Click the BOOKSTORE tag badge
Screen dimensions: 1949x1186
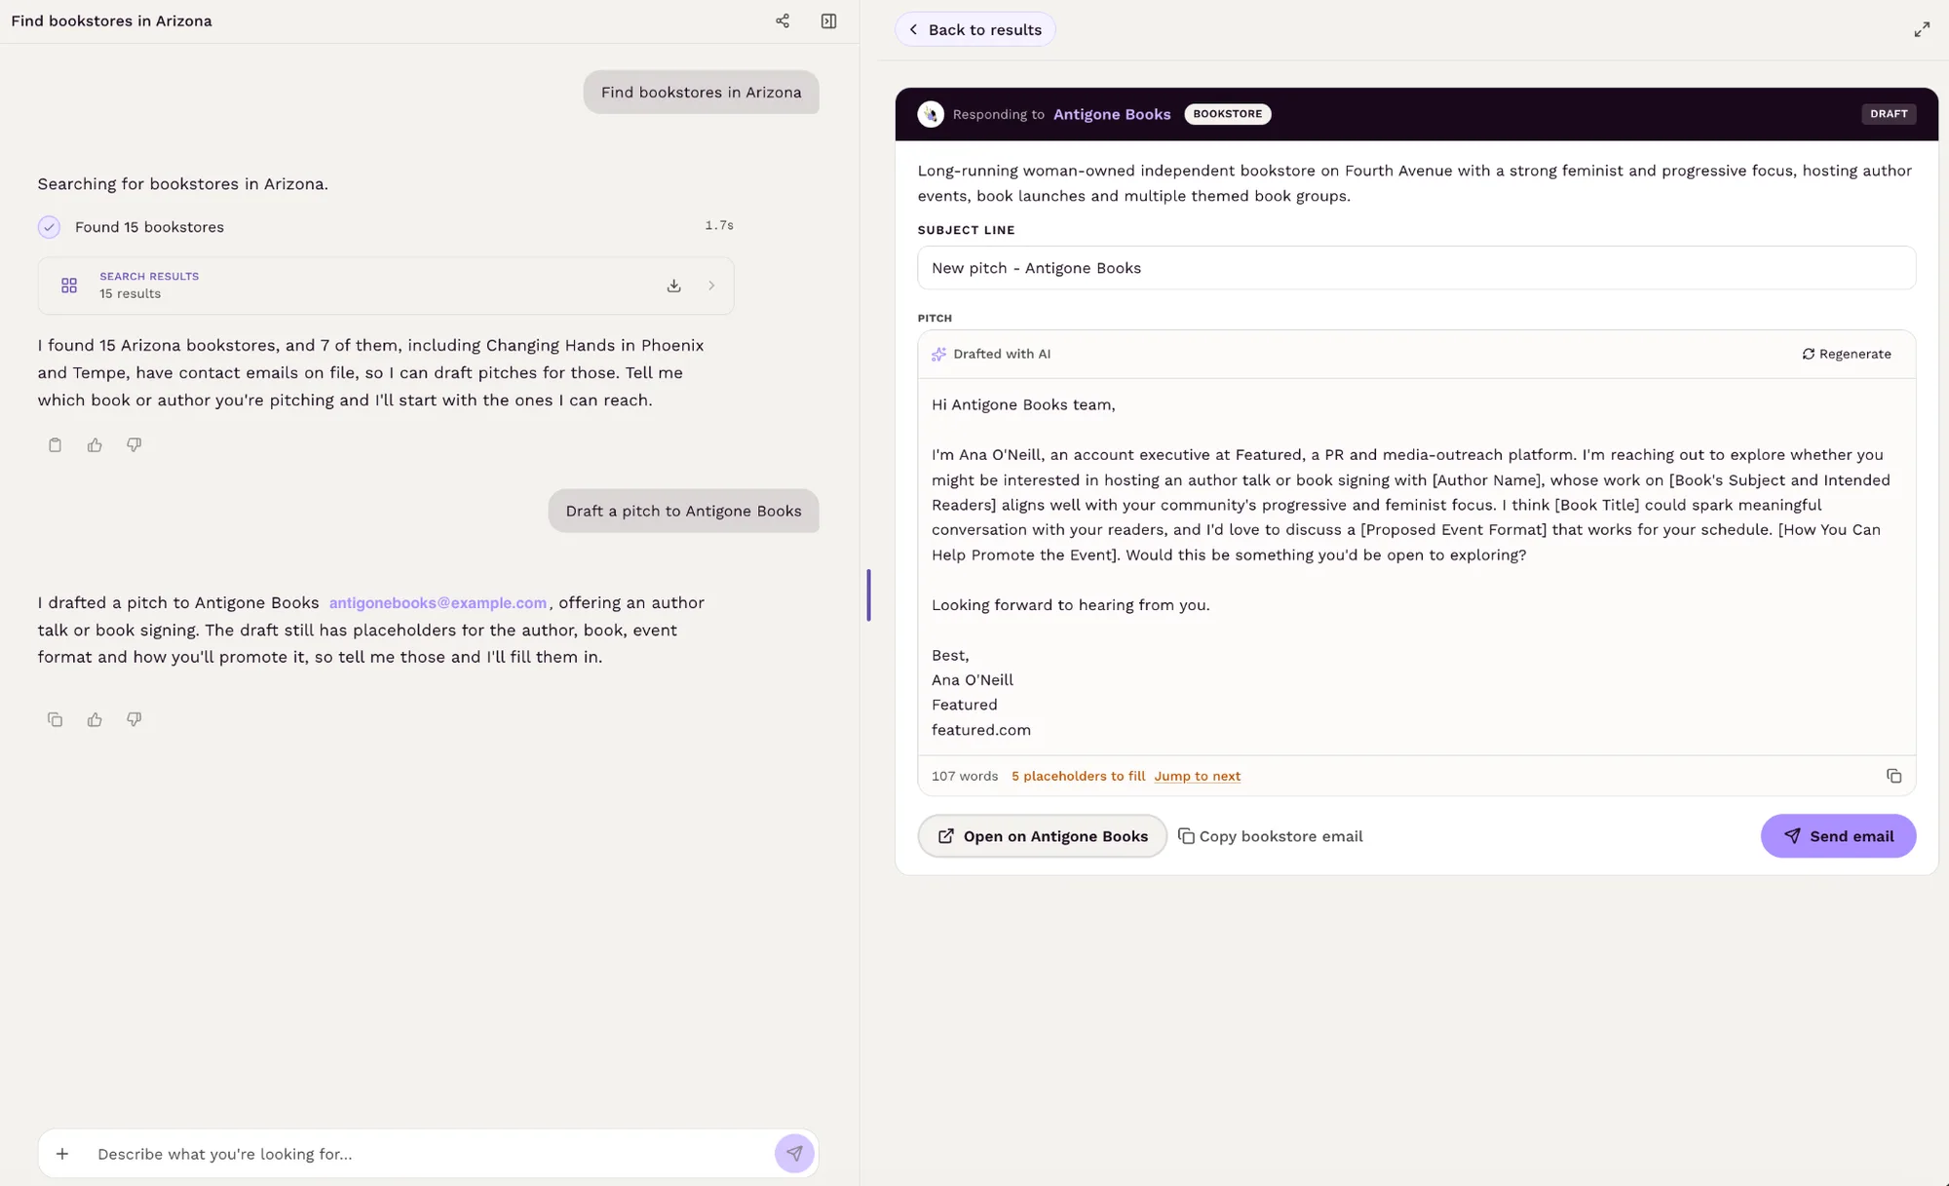point(1227,114)
